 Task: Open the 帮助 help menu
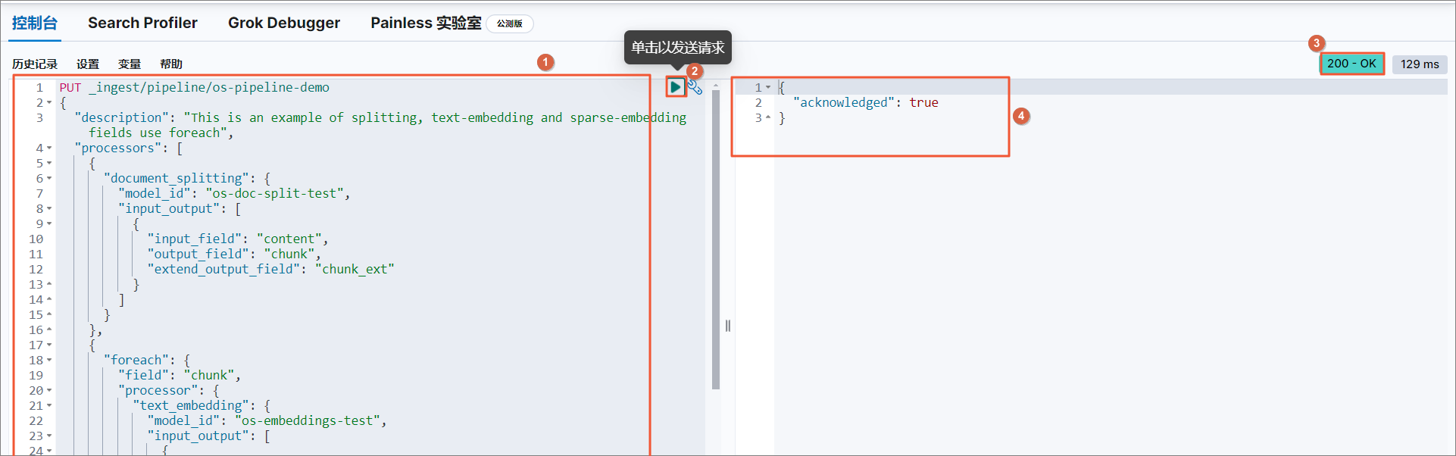[171, 64]
